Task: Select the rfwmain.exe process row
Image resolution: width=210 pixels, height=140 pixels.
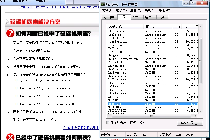Action: [153, 83]
